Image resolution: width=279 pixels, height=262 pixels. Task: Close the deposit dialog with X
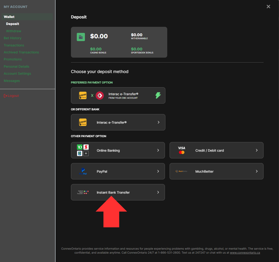268,6
